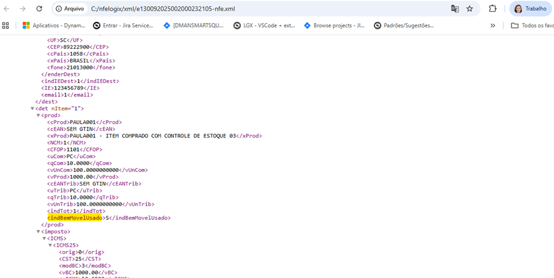Bookmark this page with star icon
554x278 pixels.
click(470, 9)
